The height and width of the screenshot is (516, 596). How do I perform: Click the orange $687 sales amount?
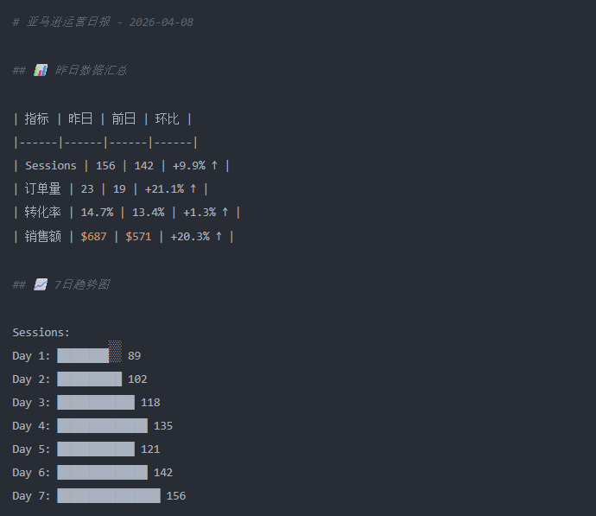tap(93, 236)
